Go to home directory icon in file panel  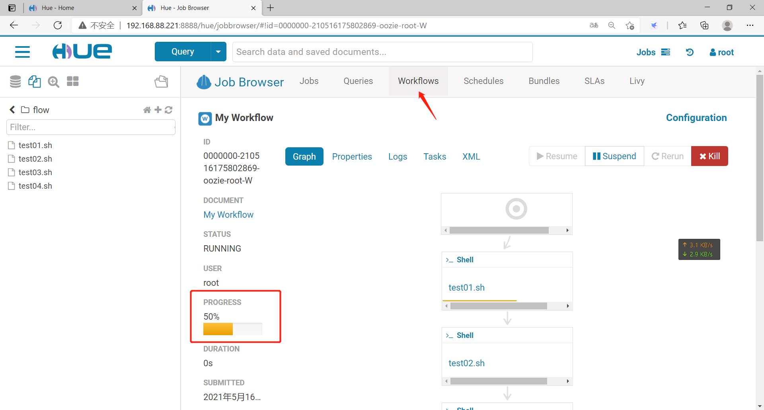(147, 110)
